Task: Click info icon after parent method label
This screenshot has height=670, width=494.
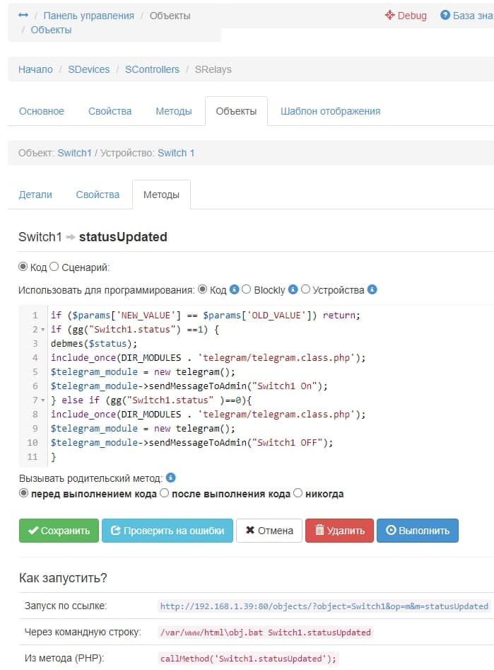Action: [170, 478]
